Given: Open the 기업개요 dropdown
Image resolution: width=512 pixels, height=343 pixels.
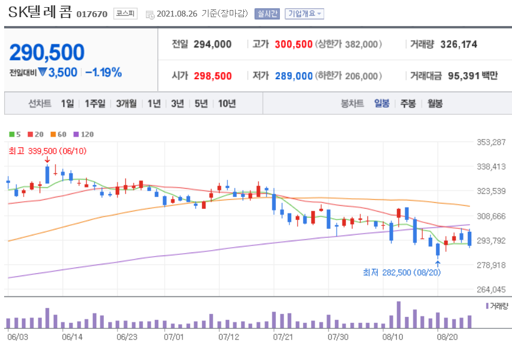Looking at the screenshot, I should click(x=304, y=14).
